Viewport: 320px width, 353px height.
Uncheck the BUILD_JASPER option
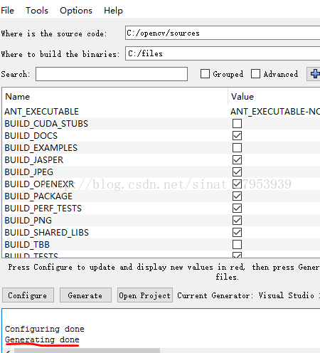(237, 160)
